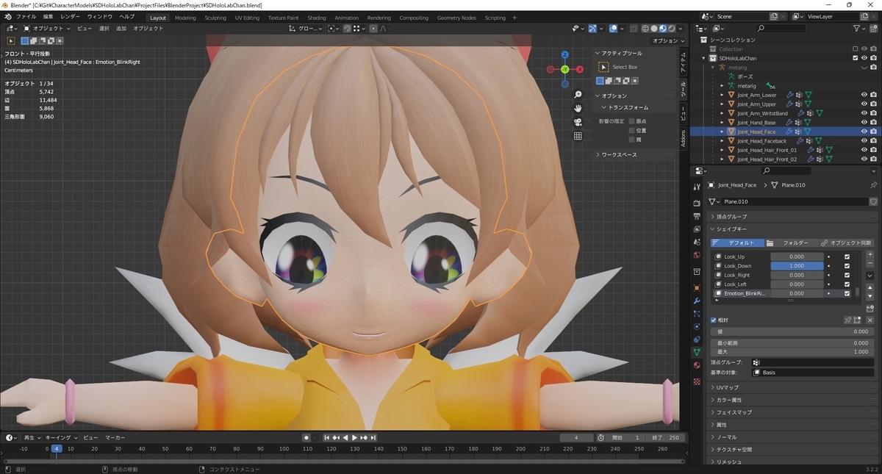Select solid viewport shading mode
Viewport: 882px width, 474px height.
[x=654, y=29]
